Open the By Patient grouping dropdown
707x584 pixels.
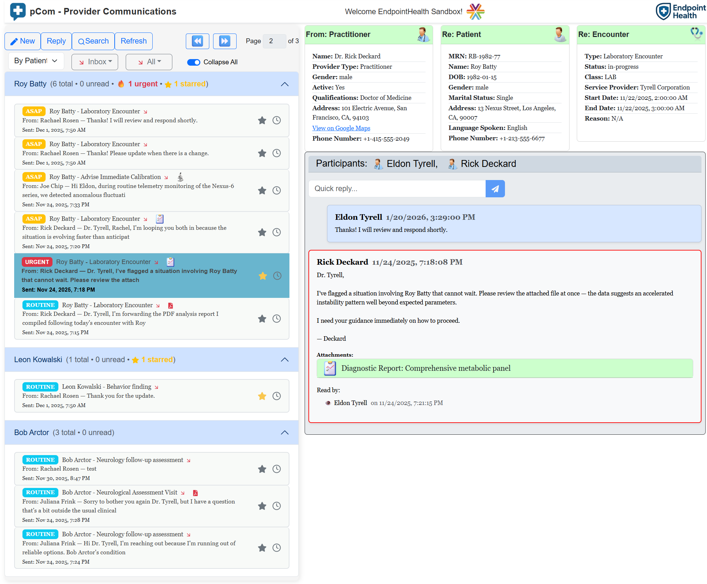click(36, 61)
